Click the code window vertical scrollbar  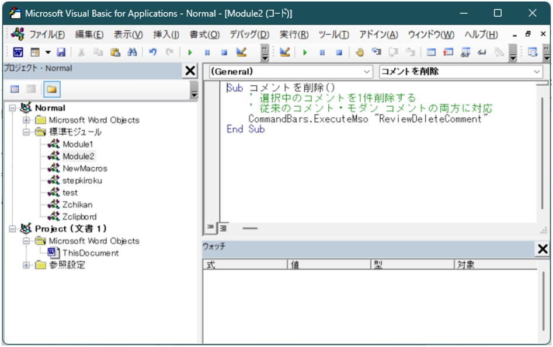[x=542, y=153]
